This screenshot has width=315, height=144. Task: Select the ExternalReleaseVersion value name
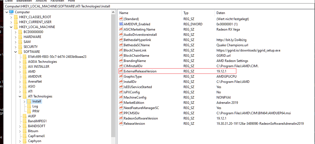140,71
